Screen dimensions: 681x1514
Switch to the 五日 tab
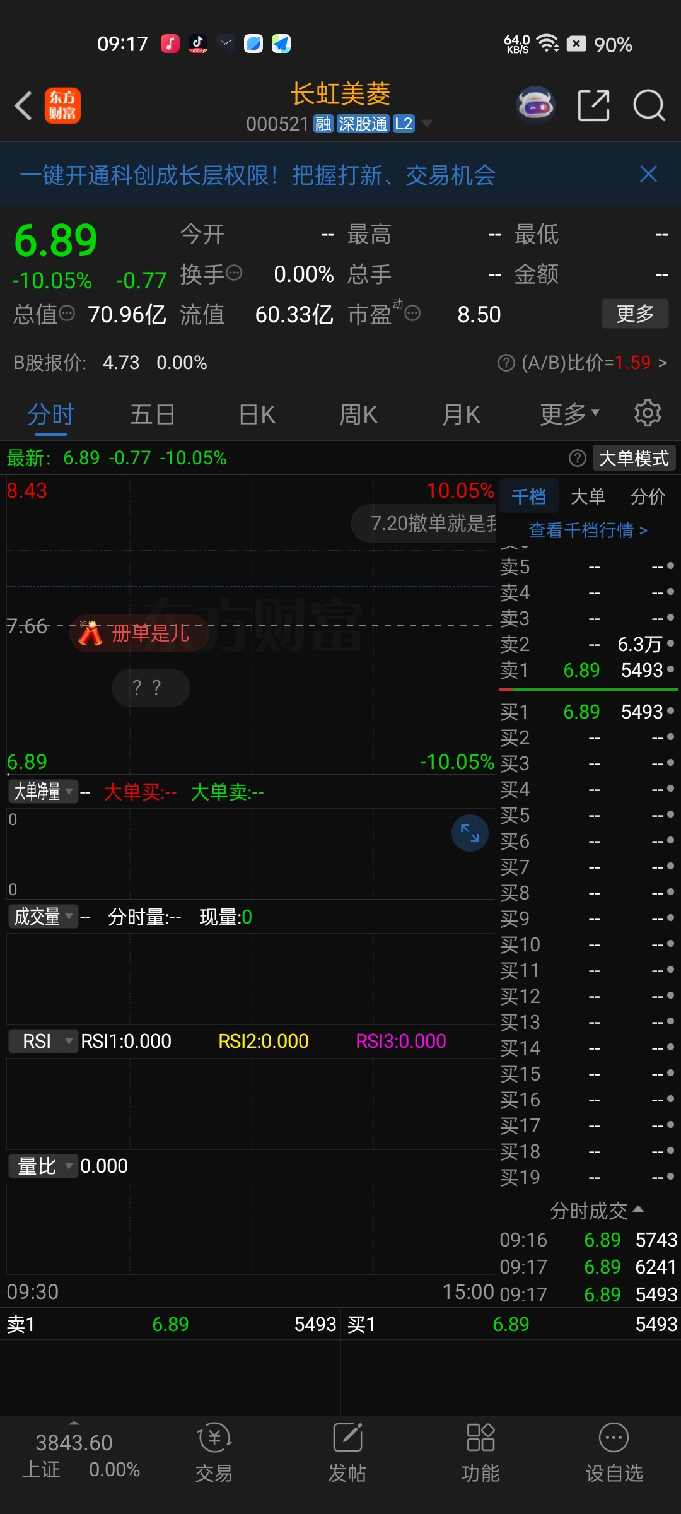152,414
